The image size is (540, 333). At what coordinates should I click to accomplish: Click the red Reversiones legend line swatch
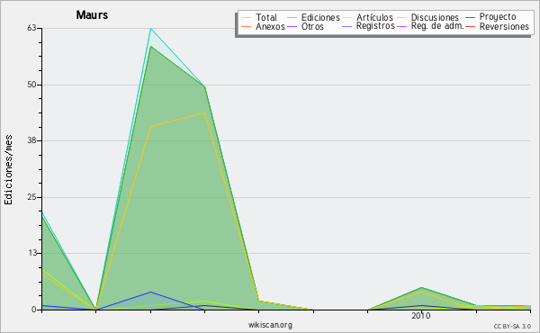point(471,26)
